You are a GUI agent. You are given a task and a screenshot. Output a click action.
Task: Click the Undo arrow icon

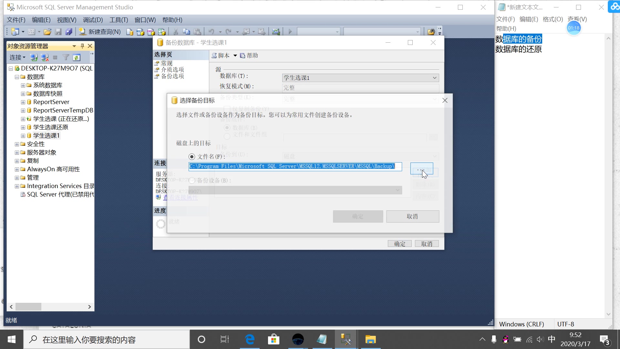pyautogui.click(x=211, y=32)
